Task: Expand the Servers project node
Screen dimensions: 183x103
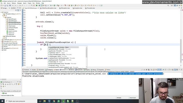Action: point(1,46)
